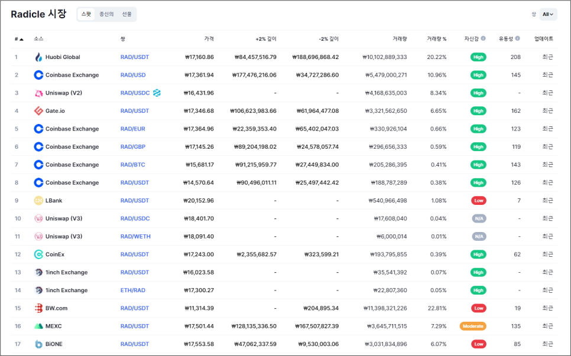The image size is (571, 356).
Task: Click the N/A badge in the RAD/WETH row
Action: 479,236
